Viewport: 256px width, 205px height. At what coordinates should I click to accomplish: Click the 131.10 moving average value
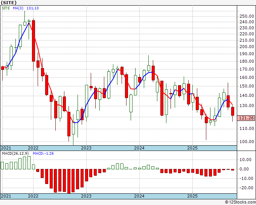[x=33, y=8]
